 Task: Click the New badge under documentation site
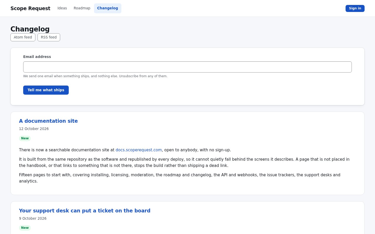[x=25, y=138]
